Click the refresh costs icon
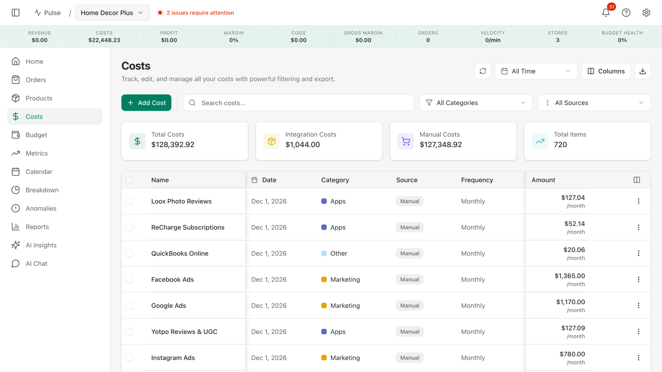 483,71
